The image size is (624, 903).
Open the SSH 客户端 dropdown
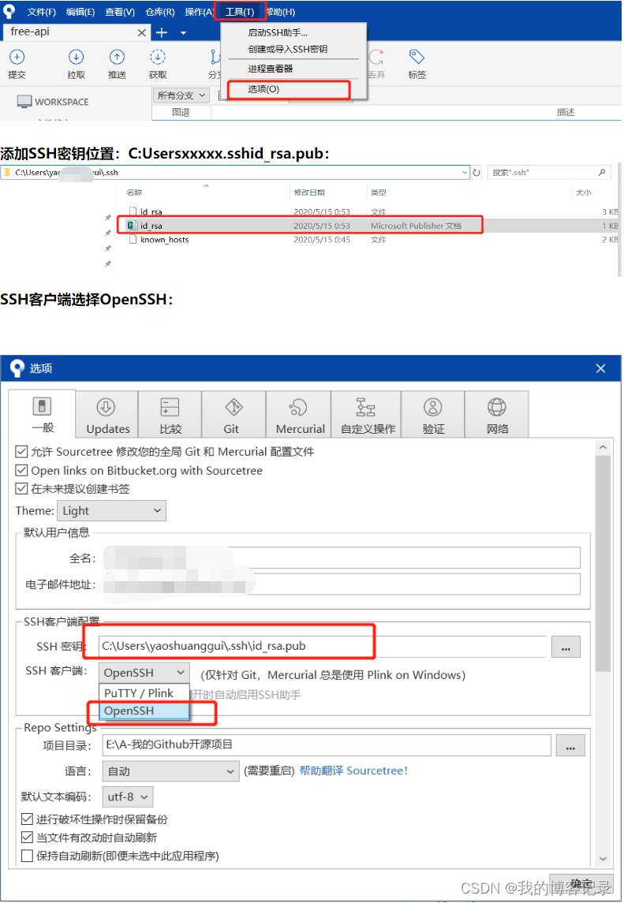point(144,673)
